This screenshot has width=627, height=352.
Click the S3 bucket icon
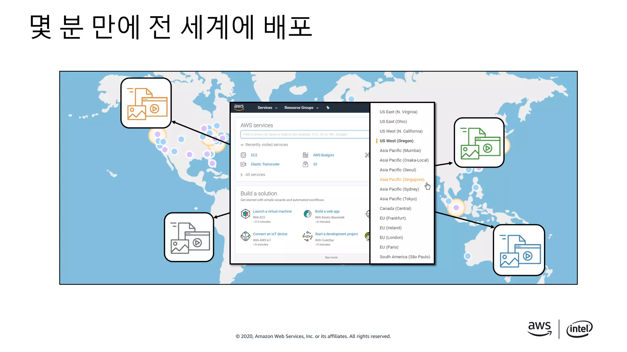[x=306, y=164]
